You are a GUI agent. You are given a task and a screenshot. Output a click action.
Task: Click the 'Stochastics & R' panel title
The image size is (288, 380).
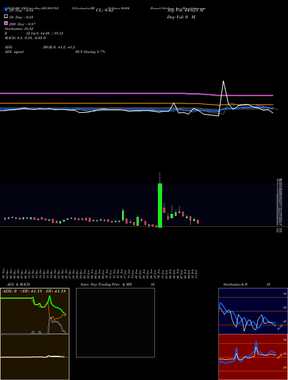click(x=235, y=284)
